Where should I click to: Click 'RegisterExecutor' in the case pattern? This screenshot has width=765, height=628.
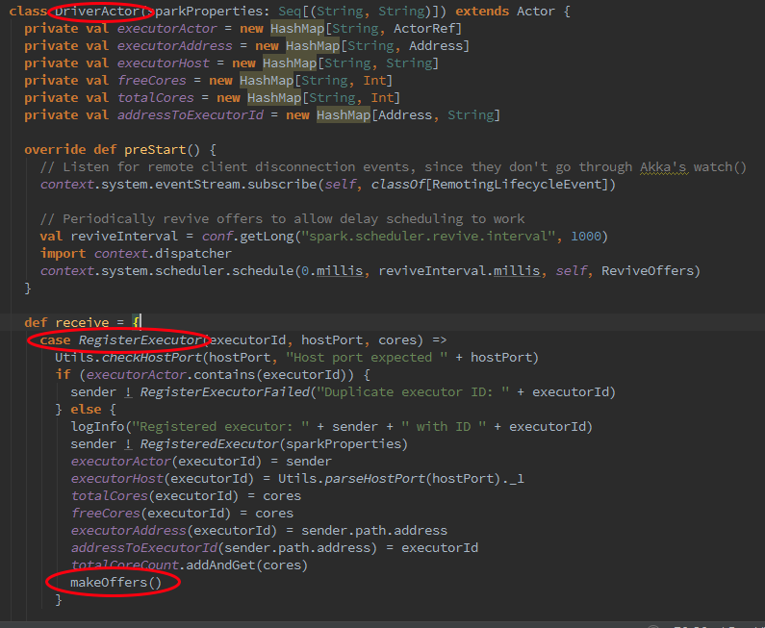coord(140,339)
